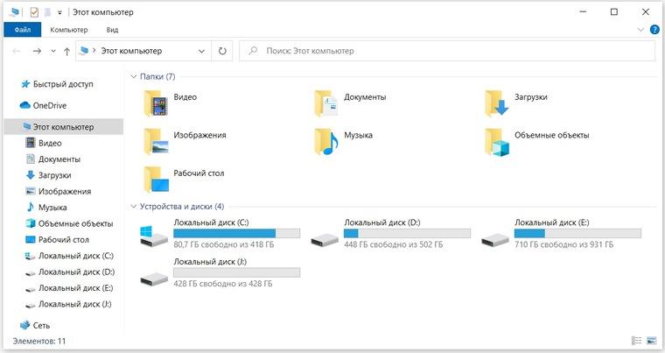Click the help question mark icon
665x353 pixels.
tap(654, 29)
